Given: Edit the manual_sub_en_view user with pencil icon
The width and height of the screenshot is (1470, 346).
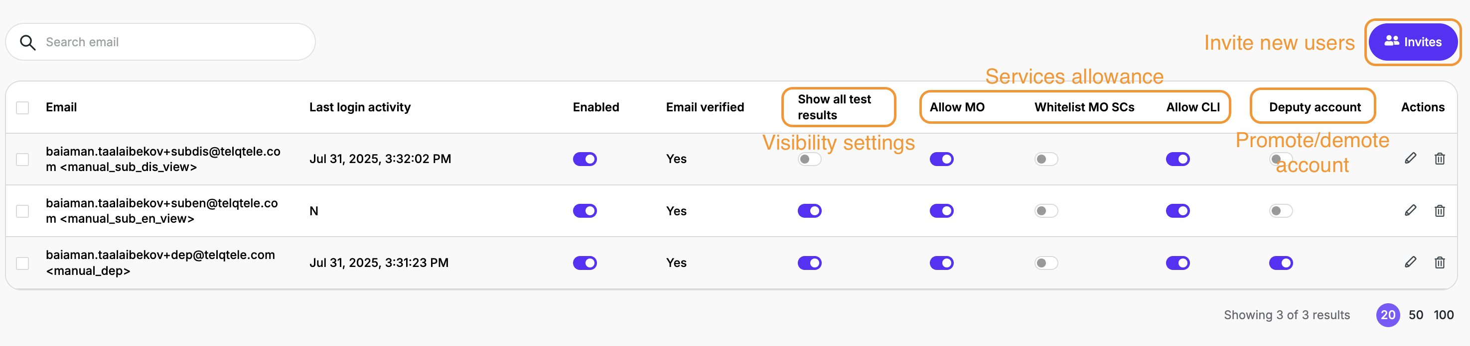Looking at the screenshot, I should coord(1410,211).
